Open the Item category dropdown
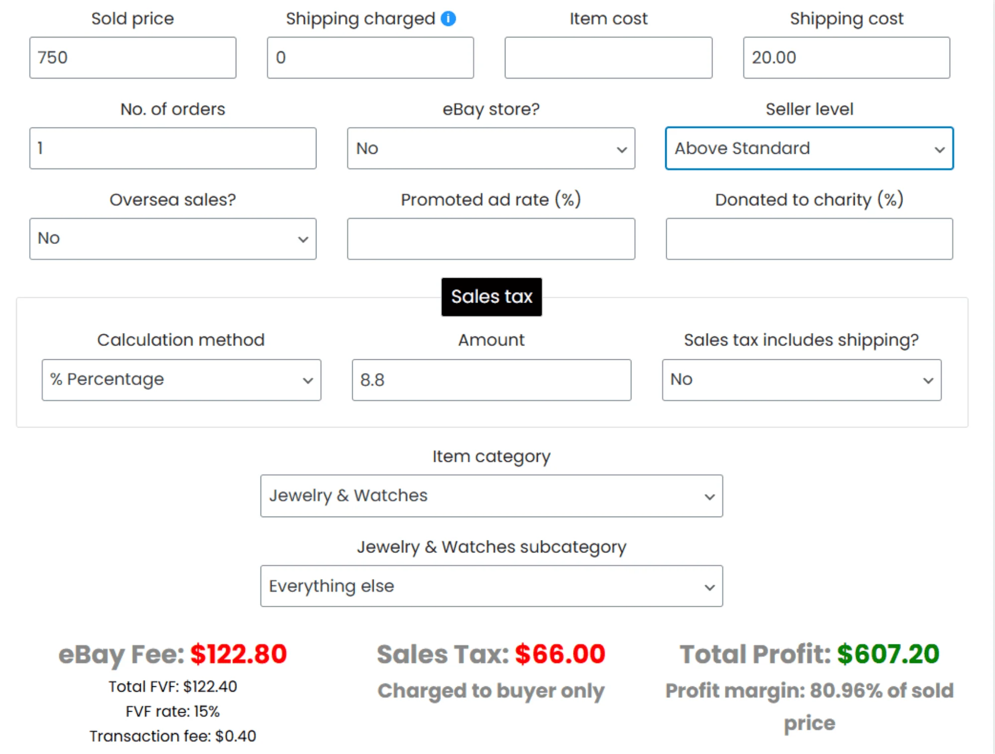Viewport: 995px width, 754px height. 491,496
